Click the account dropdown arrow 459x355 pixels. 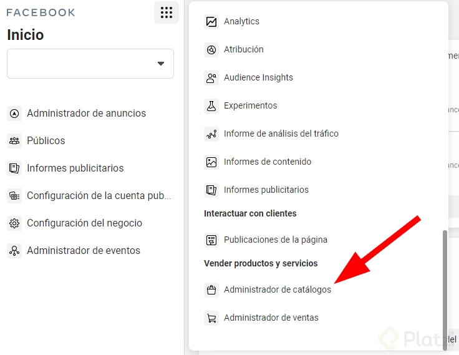(x=161, y=64)
